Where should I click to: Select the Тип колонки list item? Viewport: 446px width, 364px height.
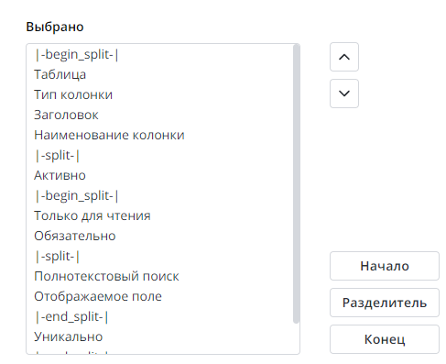coord(159,94)
